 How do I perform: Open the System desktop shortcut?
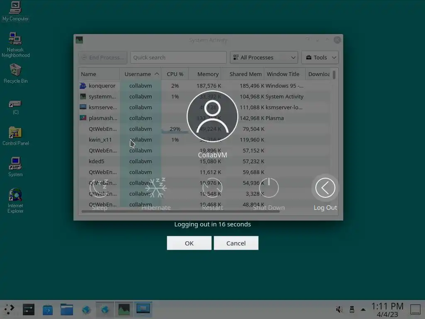tap(15, 167)
